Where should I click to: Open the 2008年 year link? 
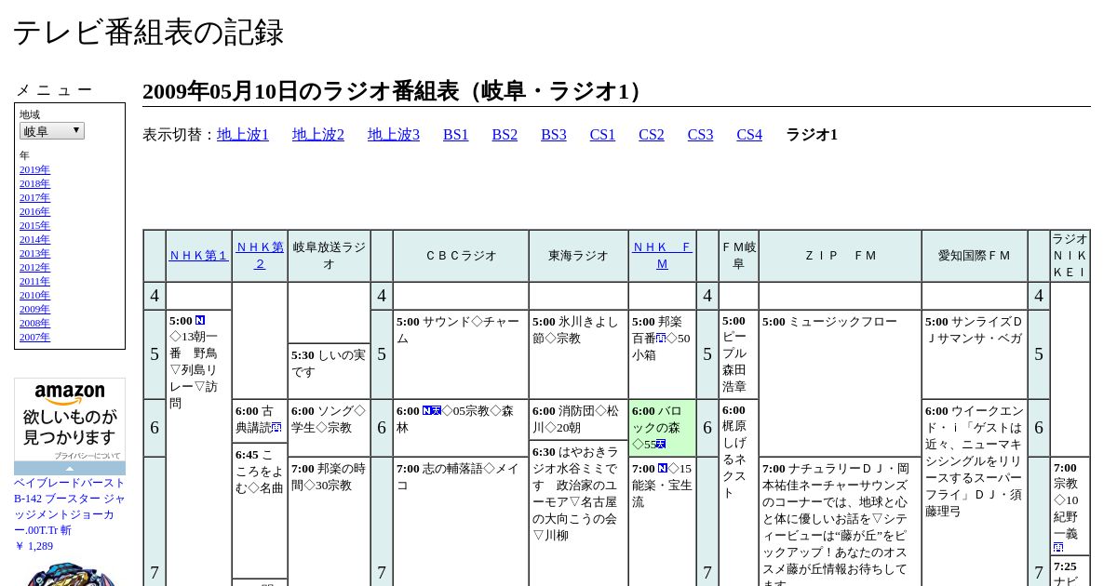pyautogui.click(x=34, y=323)
